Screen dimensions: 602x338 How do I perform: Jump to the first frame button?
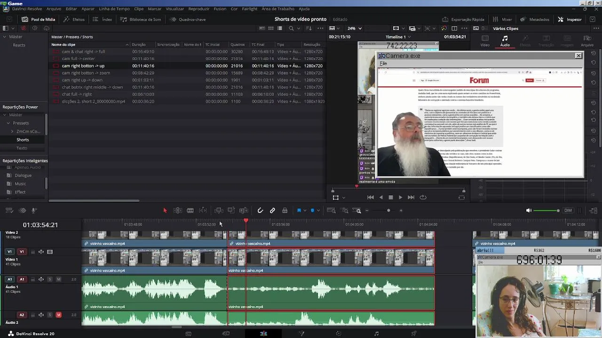click(371, 198)
